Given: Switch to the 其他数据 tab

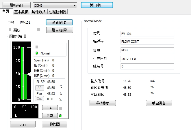Looking at the screenshot, I should coord(38,12).
